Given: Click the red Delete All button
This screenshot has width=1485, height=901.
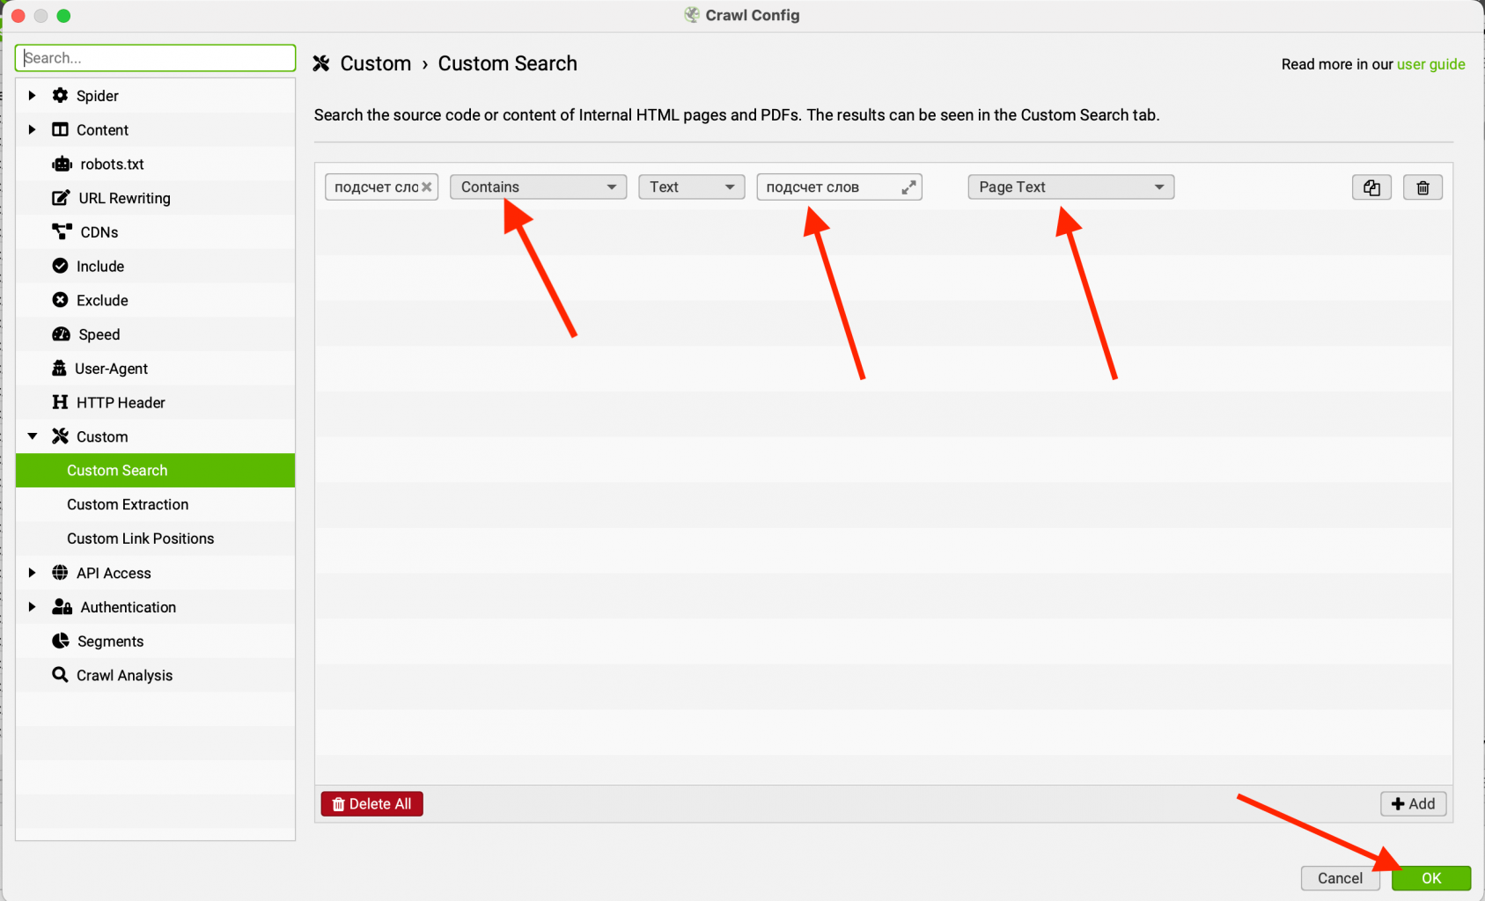Looking at the screenshot, I should click(x=371, y=803).
